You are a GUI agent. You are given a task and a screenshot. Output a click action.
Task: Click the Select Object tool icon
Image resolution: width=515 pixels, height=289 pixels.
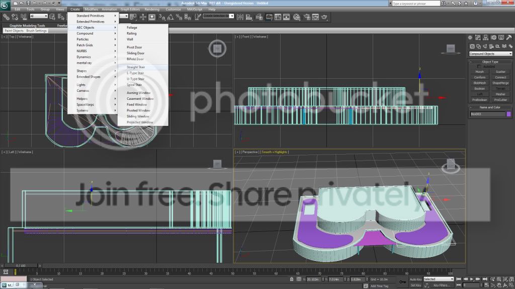tap(52, 17)
